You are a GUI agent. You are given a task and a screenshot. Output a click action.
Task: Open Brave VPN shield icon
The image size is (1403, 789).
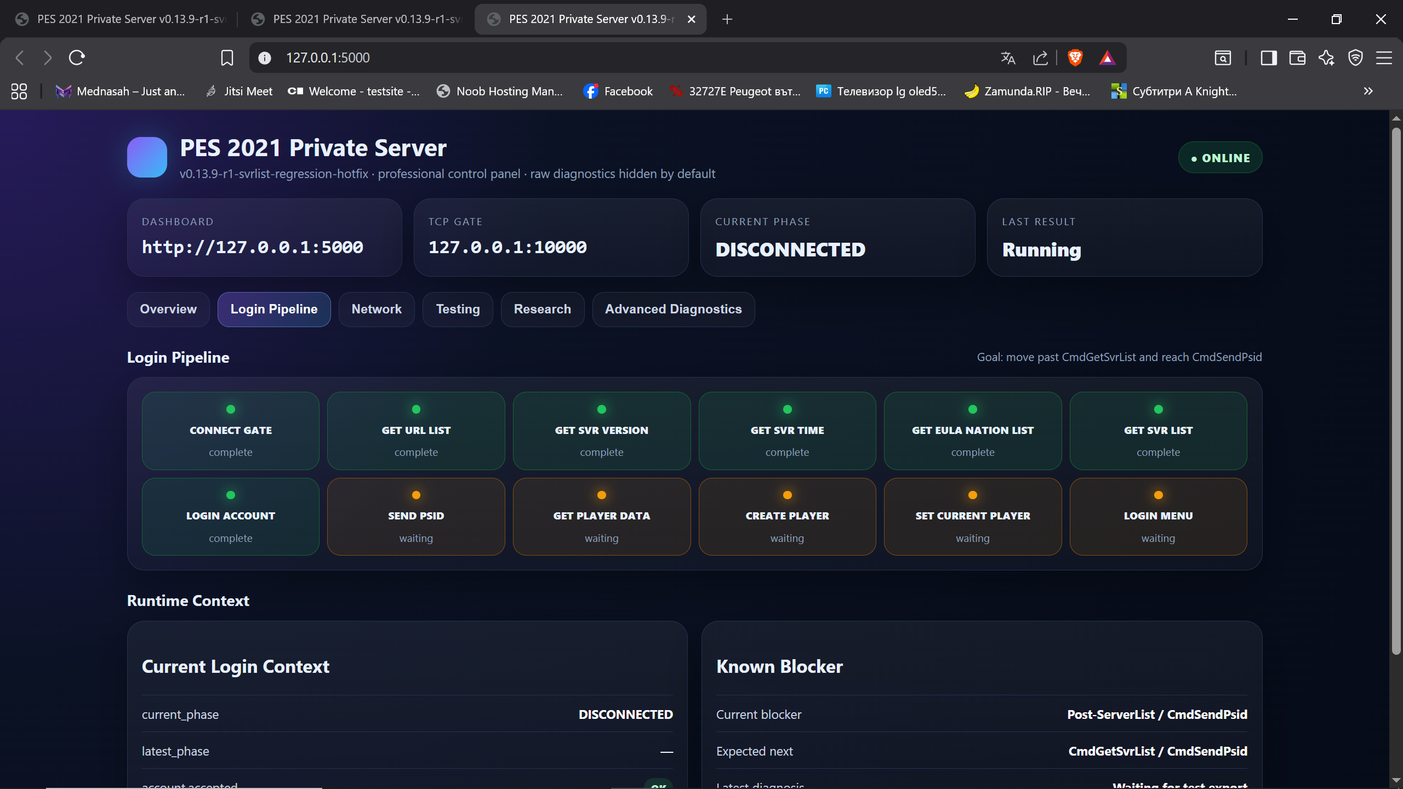pyautogui.click(x=1355, y=58)
